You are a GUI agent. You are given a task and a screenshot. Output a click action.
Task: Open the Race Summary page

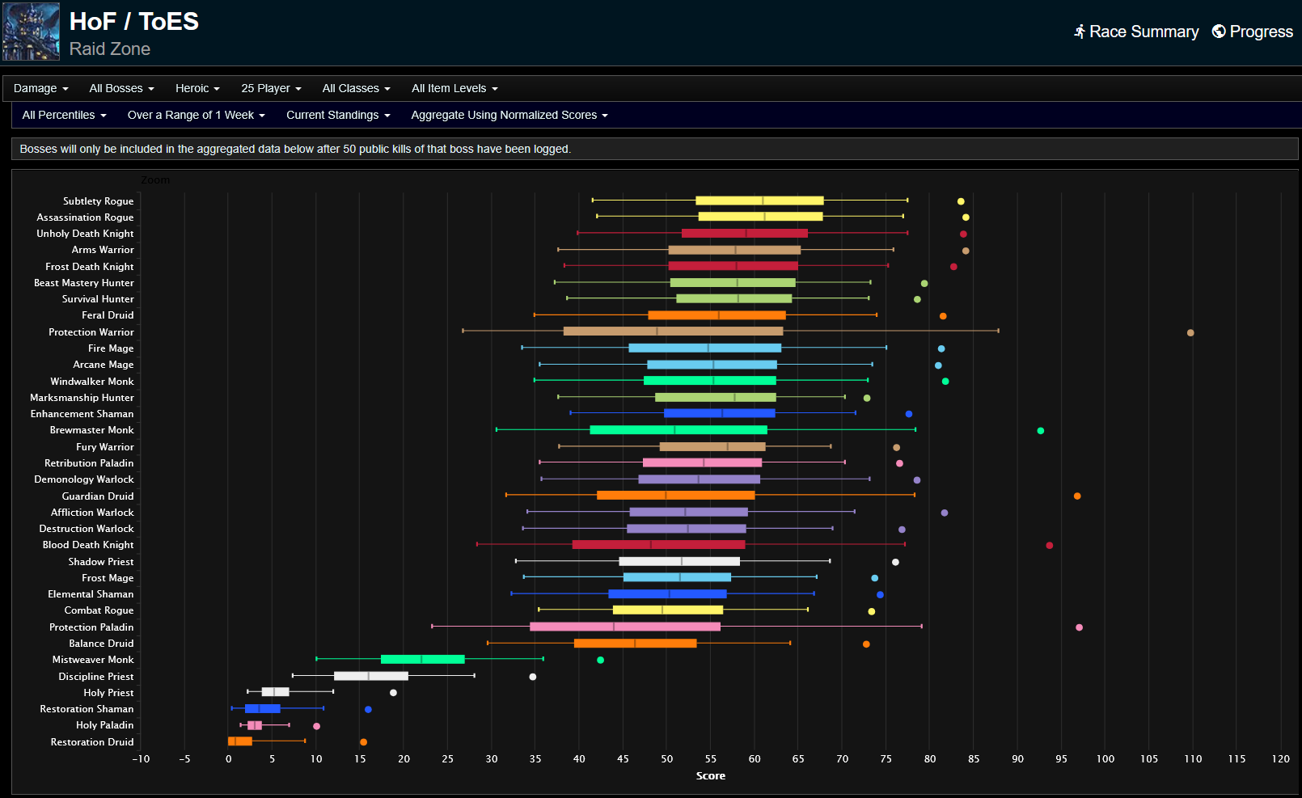pyautogui.click(x=1143, y=32)
